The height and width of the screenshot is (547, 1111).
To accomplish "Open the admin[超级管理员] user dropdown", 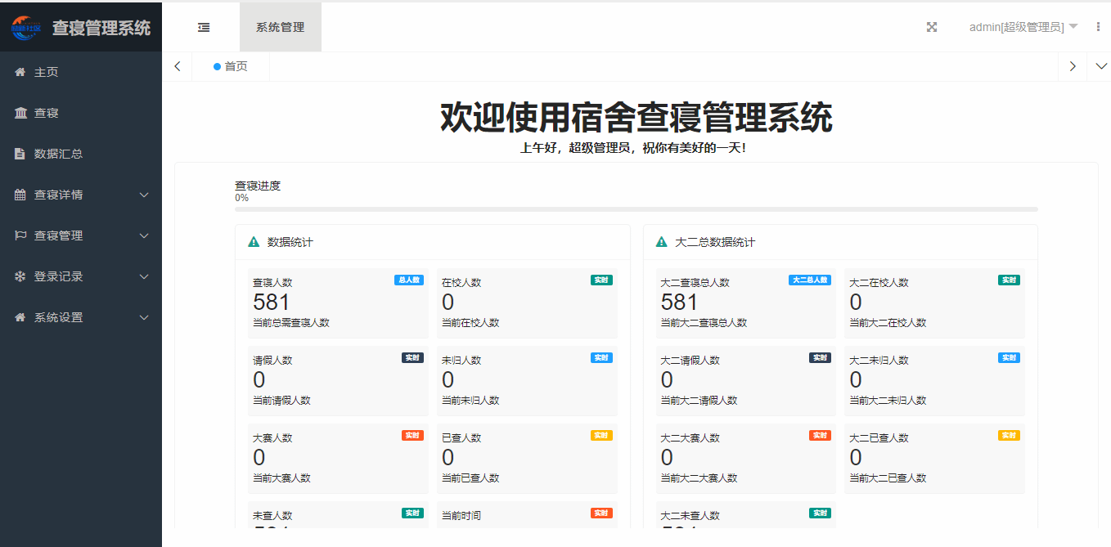I will (1023, 27).
